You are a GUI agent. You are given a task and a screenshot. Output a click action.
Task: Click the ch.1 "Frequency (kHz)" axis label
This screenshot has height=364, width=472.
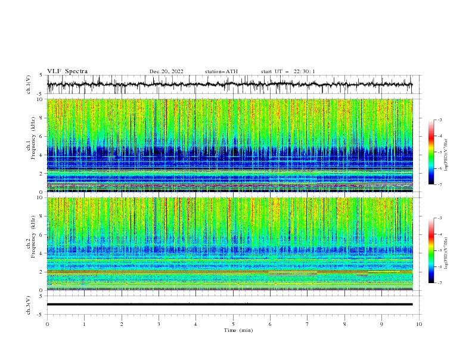(33, 137)
